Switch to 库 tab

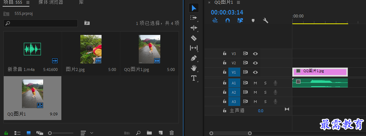point(81,2)
